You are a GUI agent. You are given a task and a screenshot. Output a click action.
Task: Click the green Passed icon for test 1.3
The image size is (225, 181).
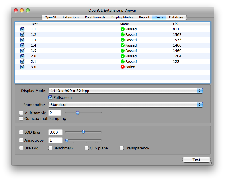(x=123, y=40)
